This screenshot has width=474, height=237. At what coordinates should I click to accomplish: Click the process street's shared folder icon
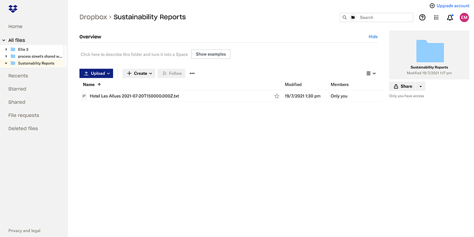coord(13,56)
